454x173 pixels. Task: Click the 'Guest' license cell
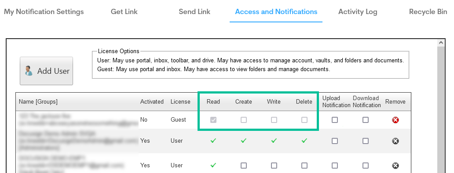(x=178, y=119)
